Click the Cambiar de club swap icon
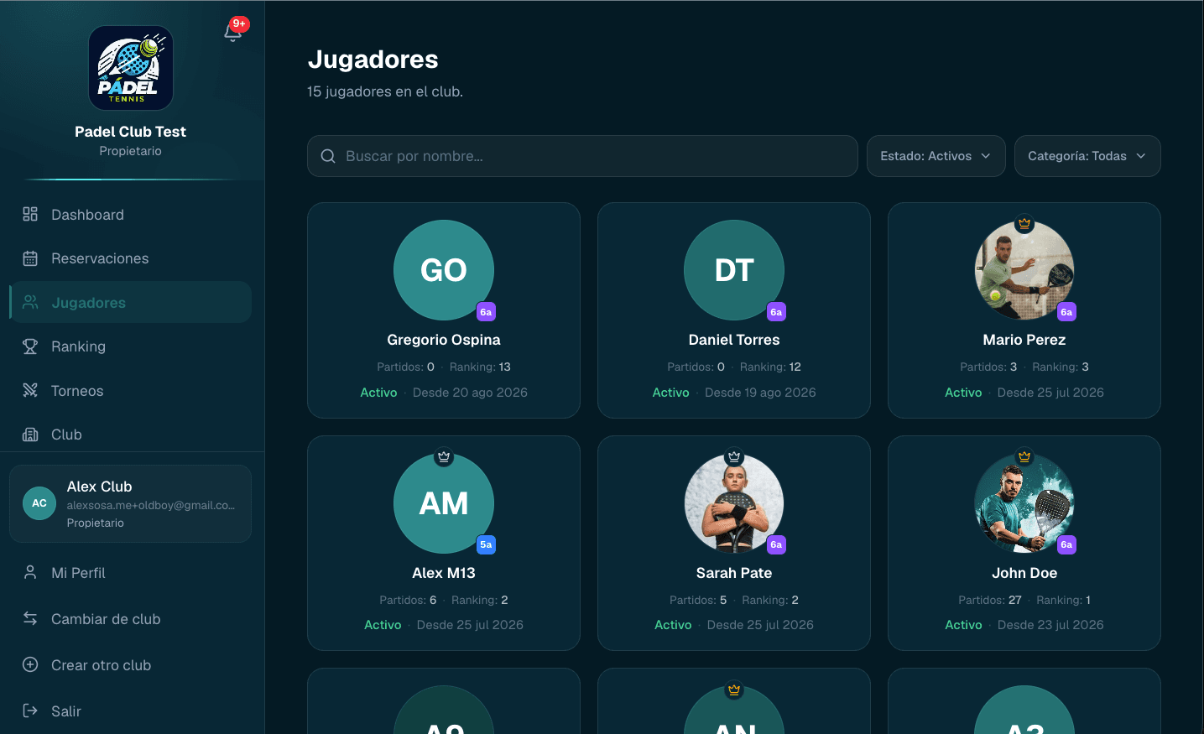The width and height of the screenshot is (1204, 734). click(30, 618)
